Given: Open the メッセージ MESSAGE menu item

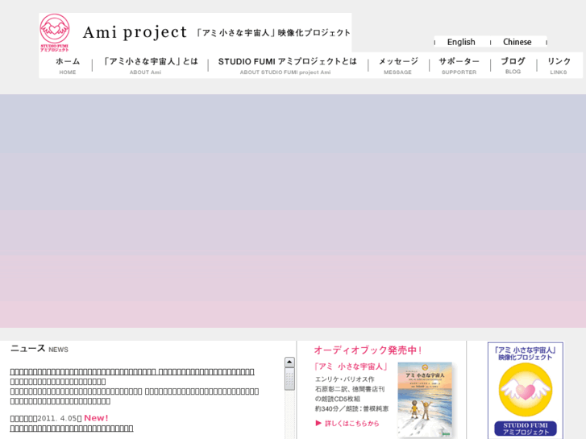Looking at the screenshot, I should pos(398,66).
